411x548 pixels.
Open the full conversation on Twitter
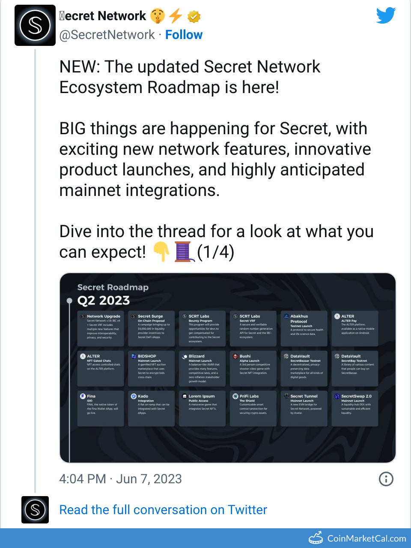tap(163, 510)
